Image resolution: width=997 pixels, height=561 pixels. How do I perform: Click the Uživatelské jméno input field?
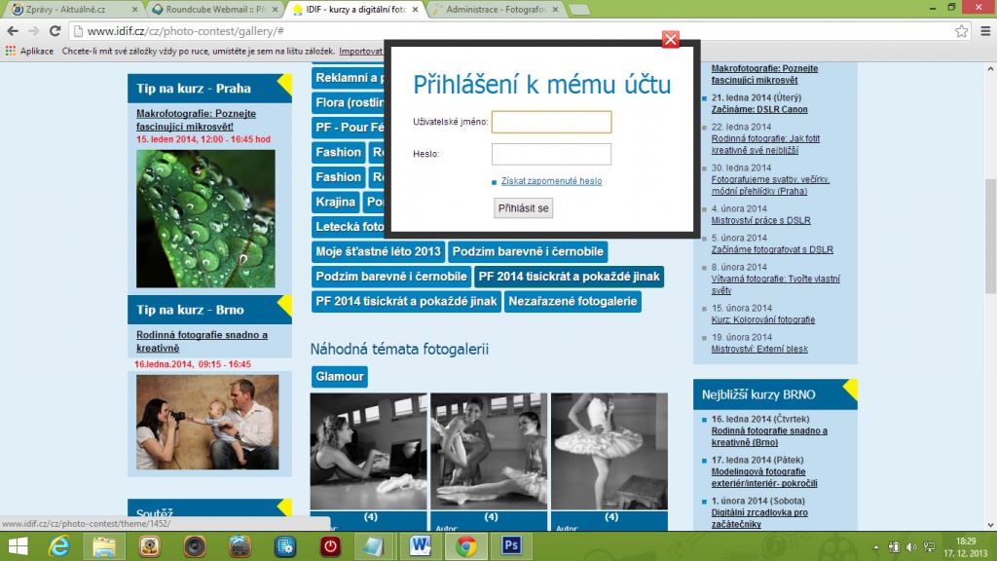click(x=551, y=122)
